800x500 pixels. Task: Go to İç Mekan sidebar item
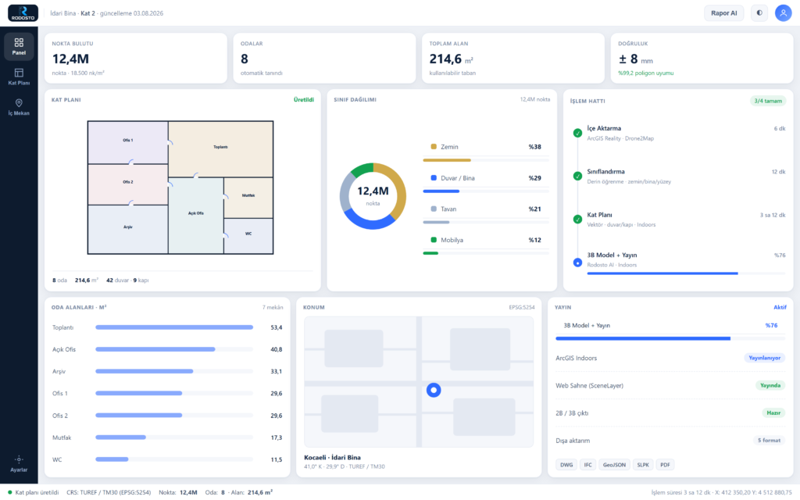[x=19, y=107]
